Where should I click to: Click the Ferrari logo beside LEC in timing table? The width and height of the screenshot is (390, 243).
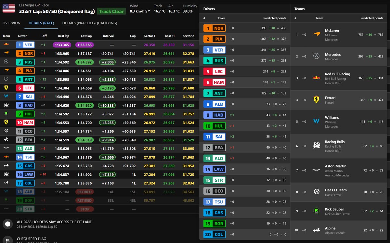coord(6,88)
